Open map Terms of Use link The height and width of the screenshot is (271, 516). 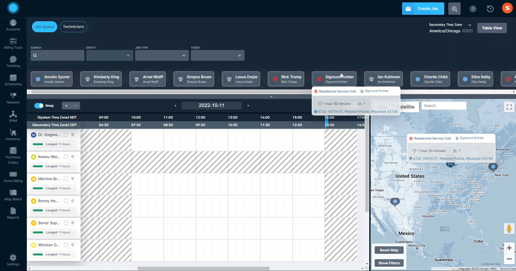(x=507, y=269)
